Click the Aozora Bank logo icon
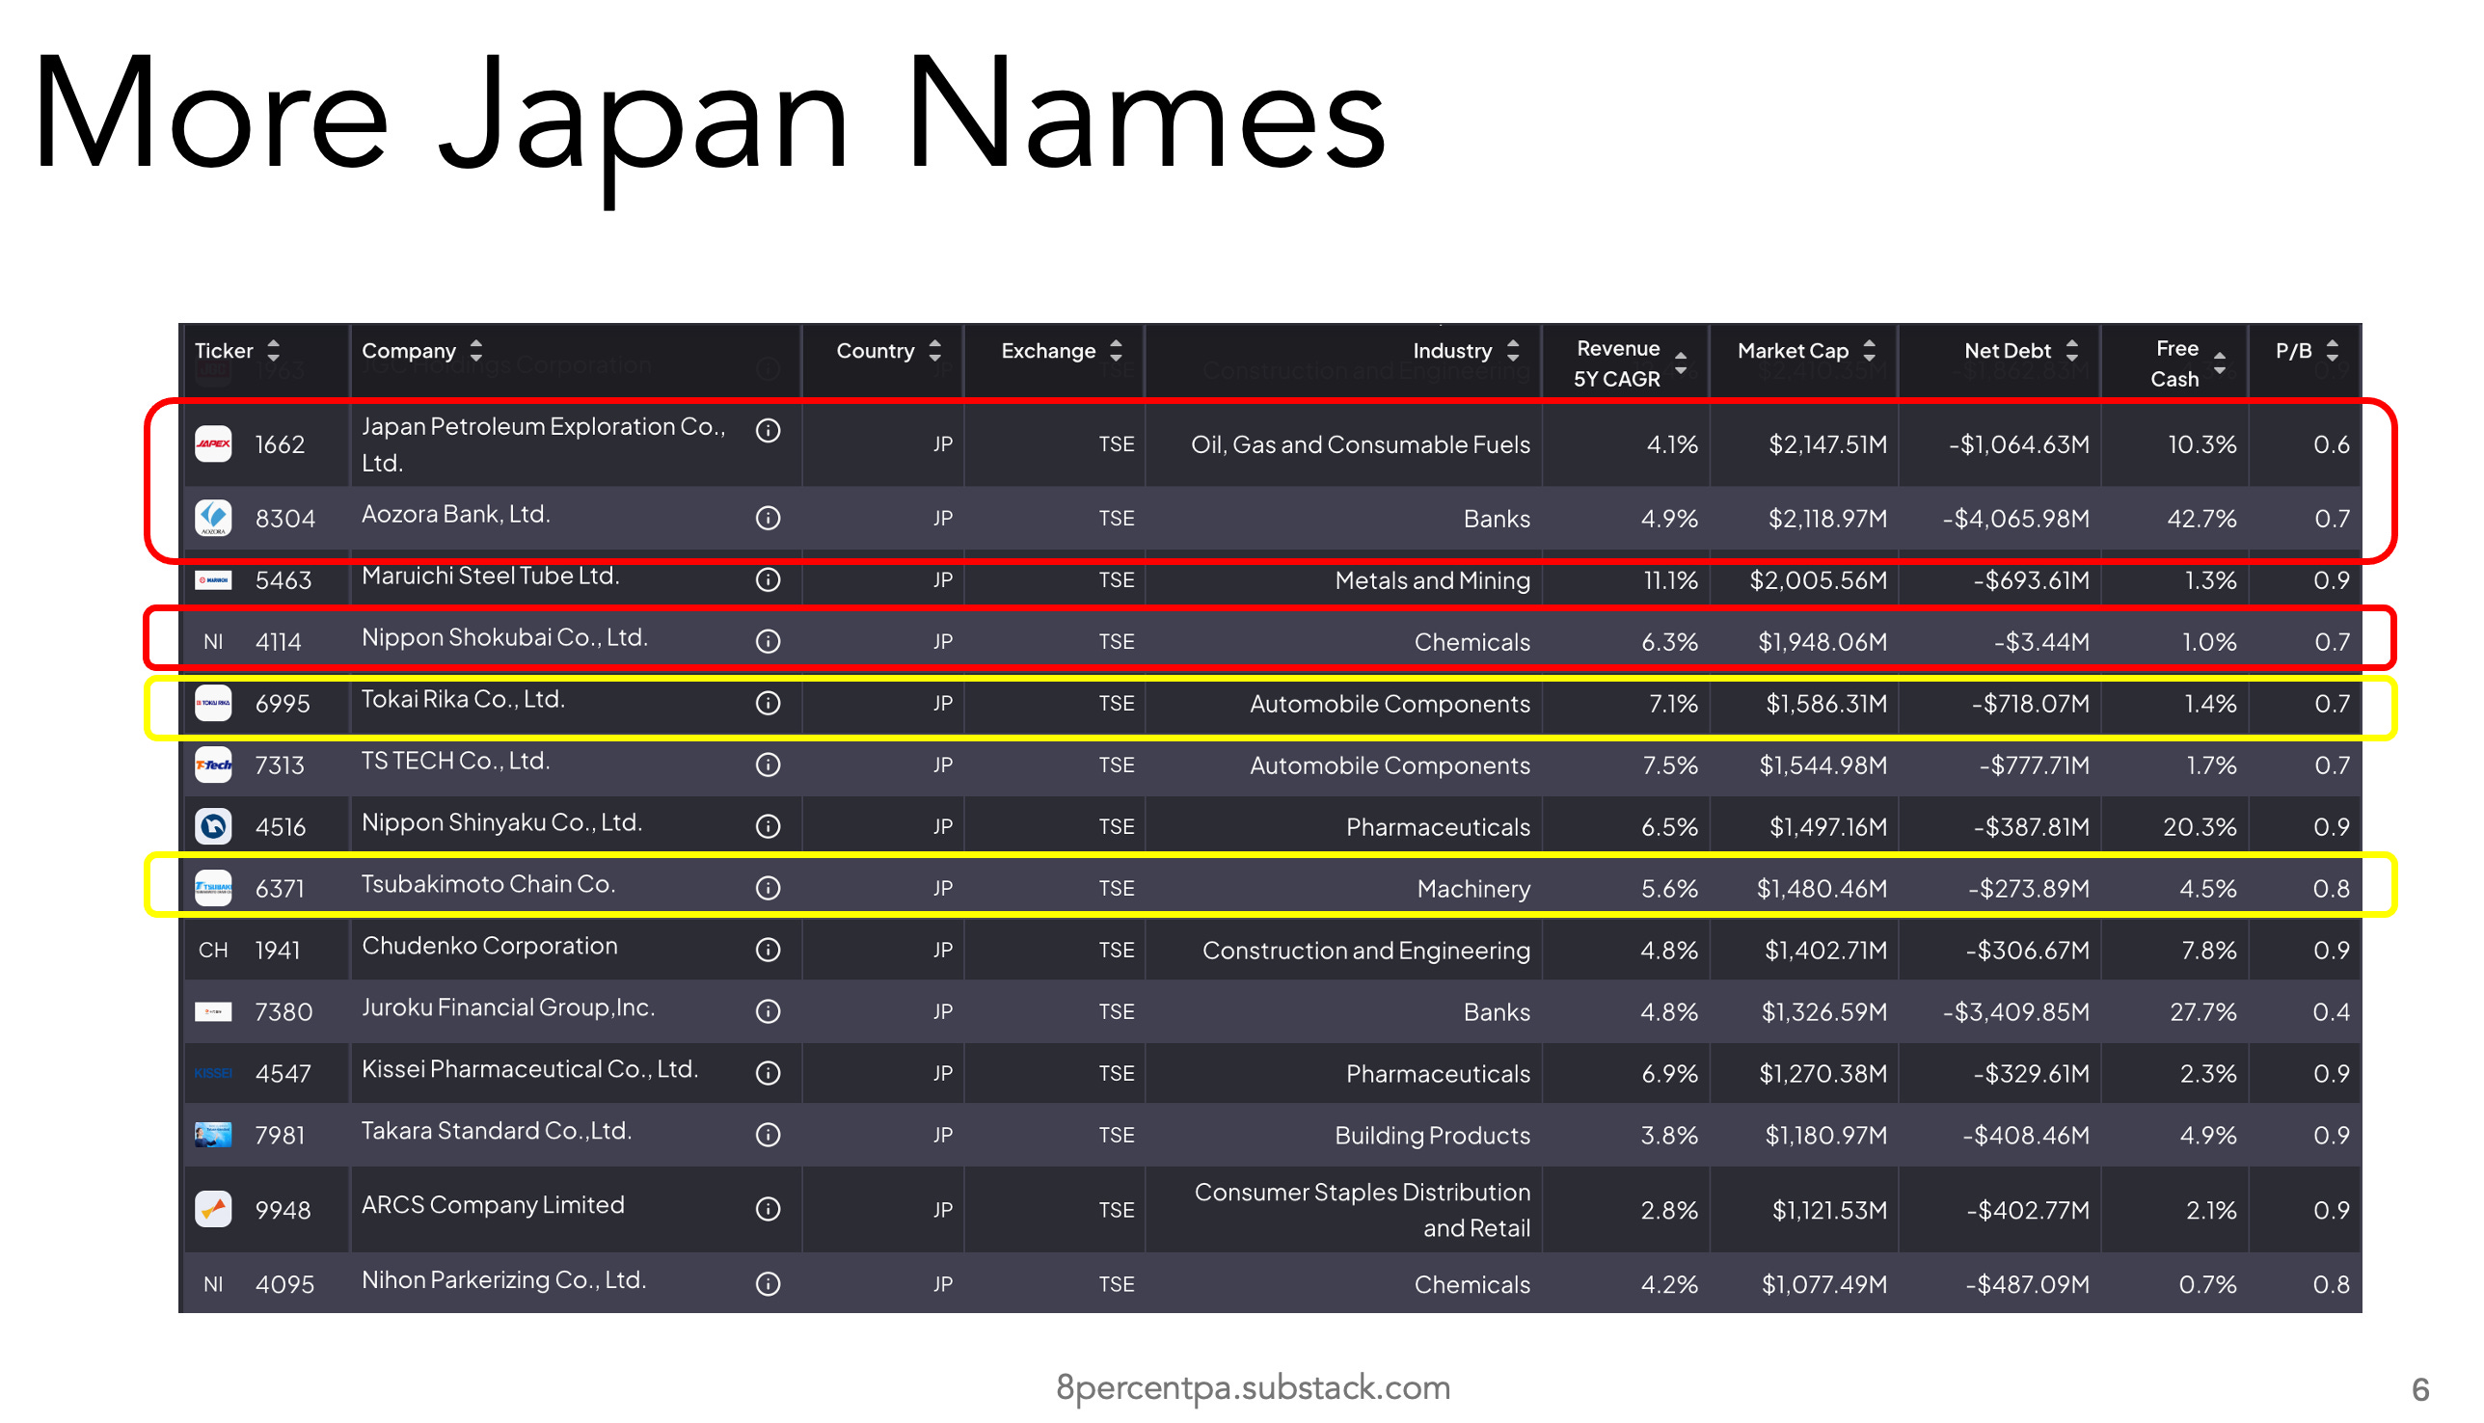The height and width of the screenshot is (1423, 2484). (x=213, y=518)
